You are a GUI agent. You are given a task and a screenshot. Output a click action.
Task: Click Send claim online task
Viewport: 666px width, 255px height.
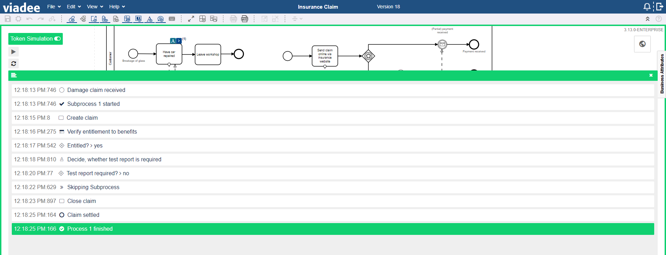325,56
